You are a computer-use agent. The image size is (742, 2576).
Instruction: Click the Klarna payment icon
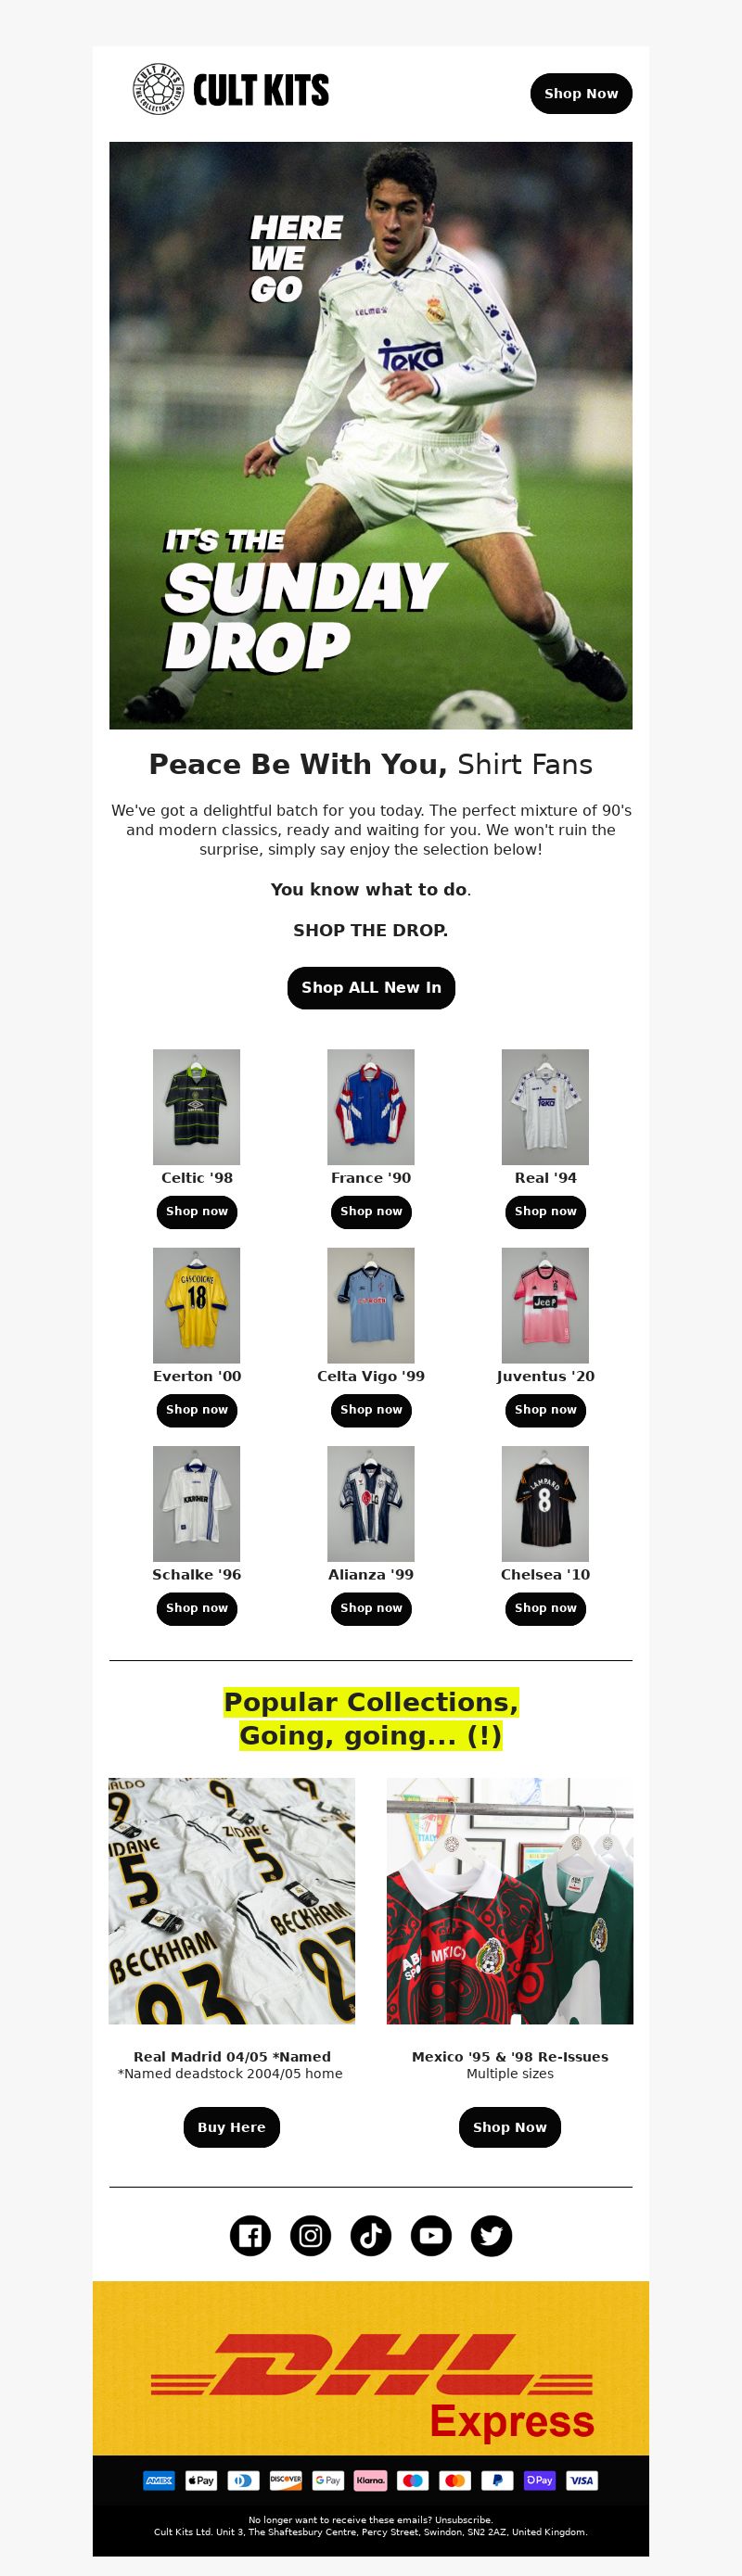pos(370,2480)
